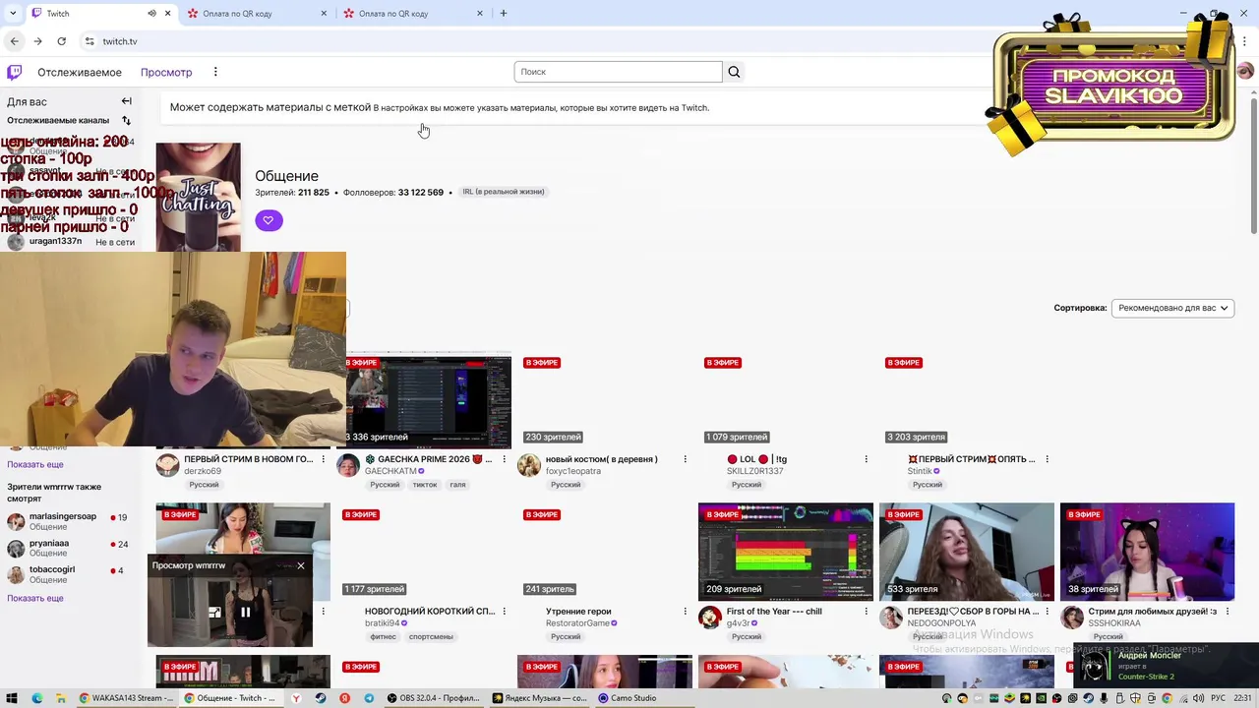Open options for First of the Year stream

tap(867, 612)
